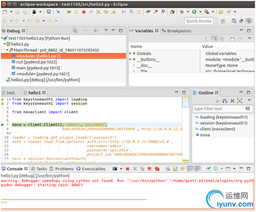Screen dimensions: 256x212
Task: Click the Skip All Breakpoints icon
Action: point(58,12)
